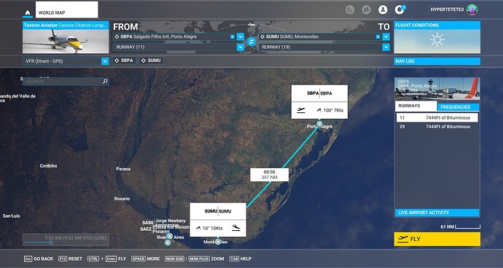Open the multiplayer group icon
The image size is (503, 268).
pyautogui.click(x=367, y=9)
